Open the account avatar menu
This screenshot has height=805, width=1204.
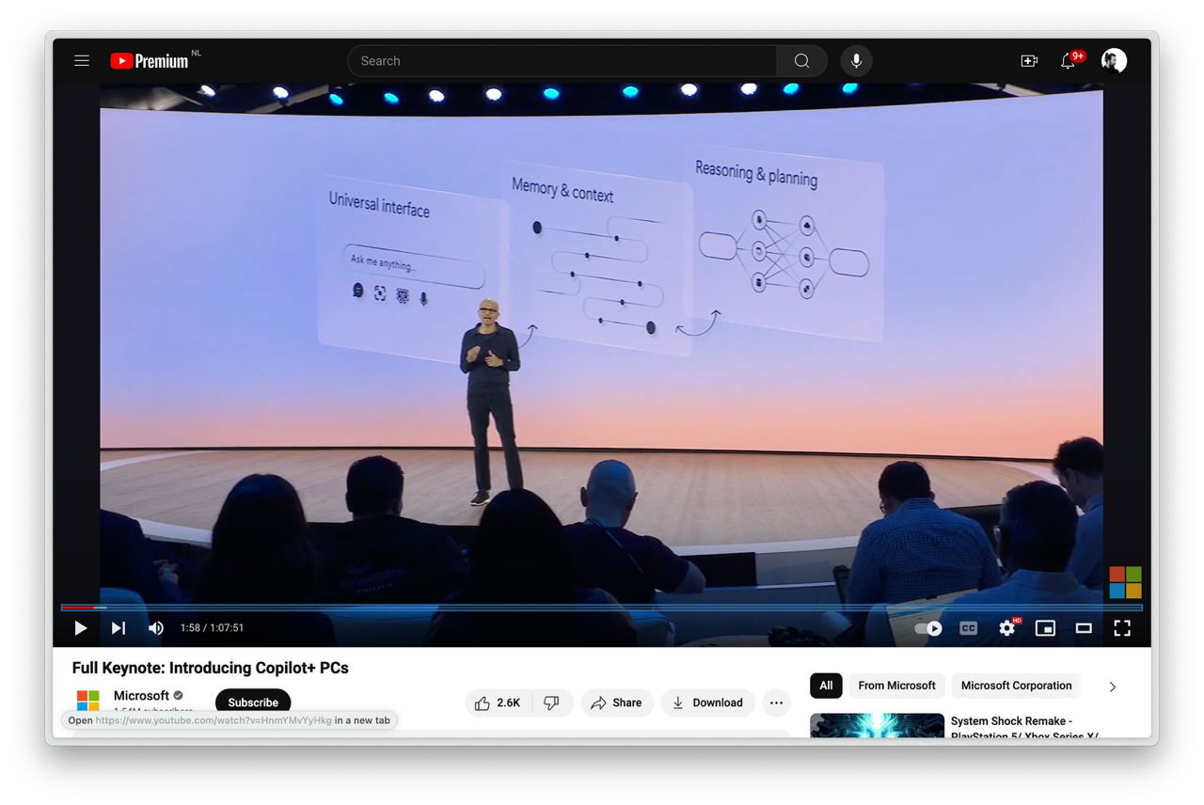coord(1114,61)
